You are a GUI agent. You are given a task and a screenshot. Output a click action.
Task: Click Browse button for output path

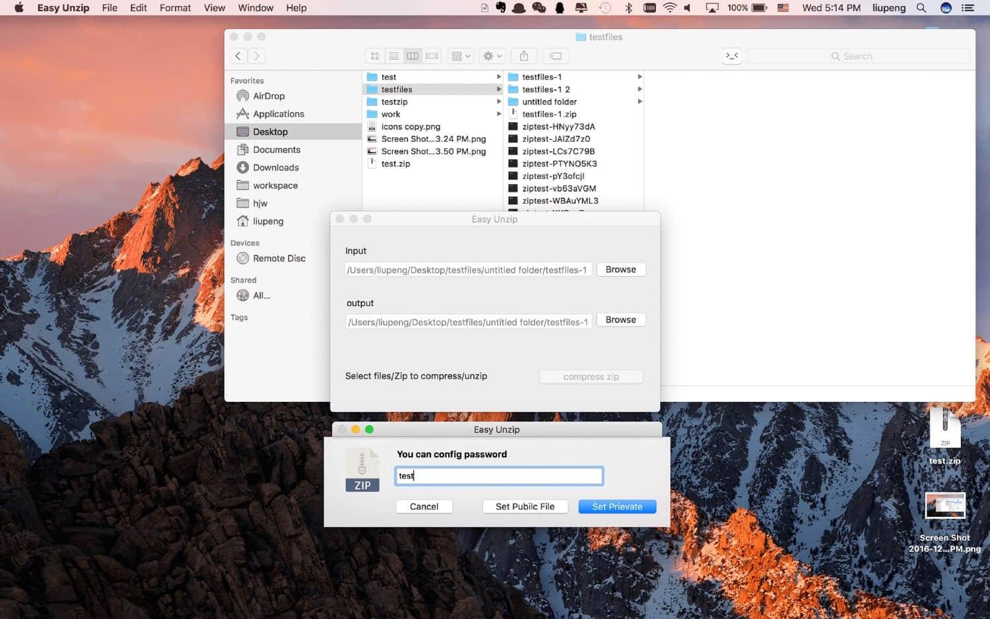click(x=620, y=319)
